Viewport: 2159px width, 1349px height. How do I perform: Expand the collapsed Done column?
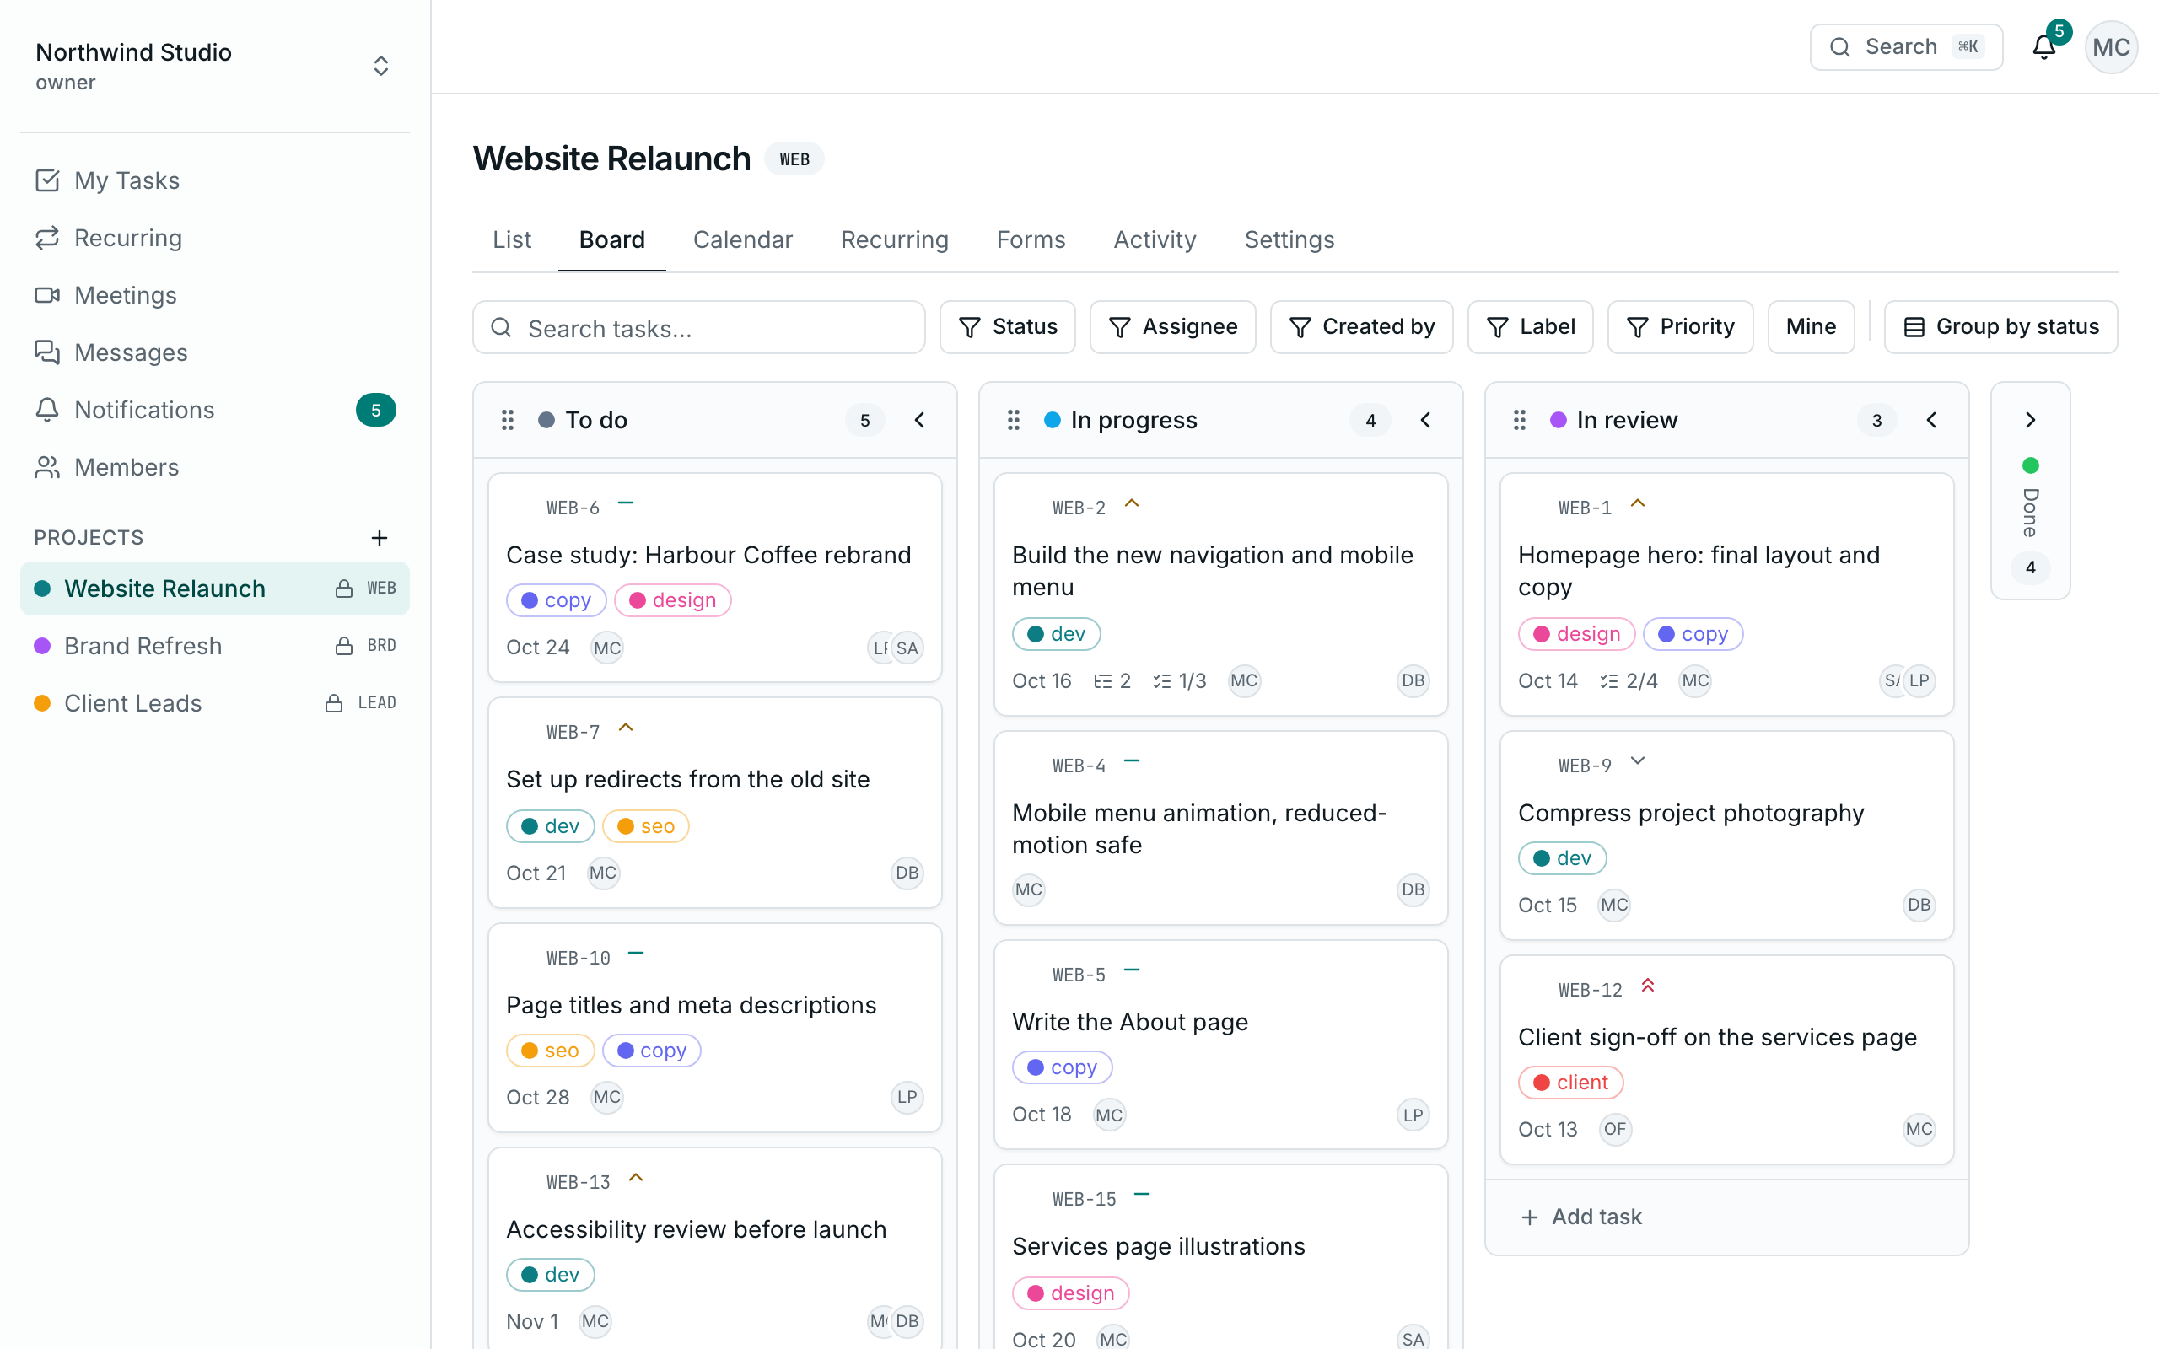point(2030,420)
